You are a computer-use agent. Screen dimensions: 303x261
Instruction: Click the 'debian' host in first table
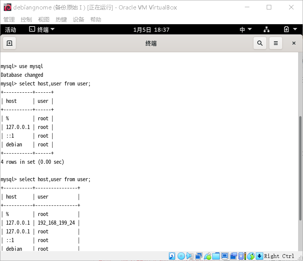pyautogui.click(x=14, y=144)
